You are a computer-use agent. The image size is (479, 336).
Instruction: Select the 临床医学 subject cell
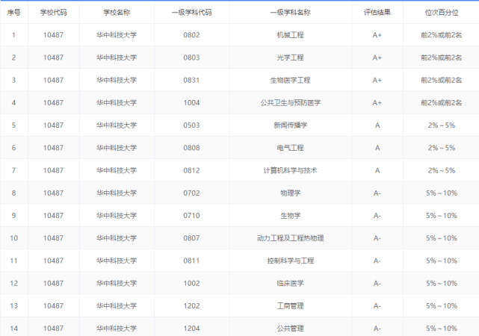point(290,284)
